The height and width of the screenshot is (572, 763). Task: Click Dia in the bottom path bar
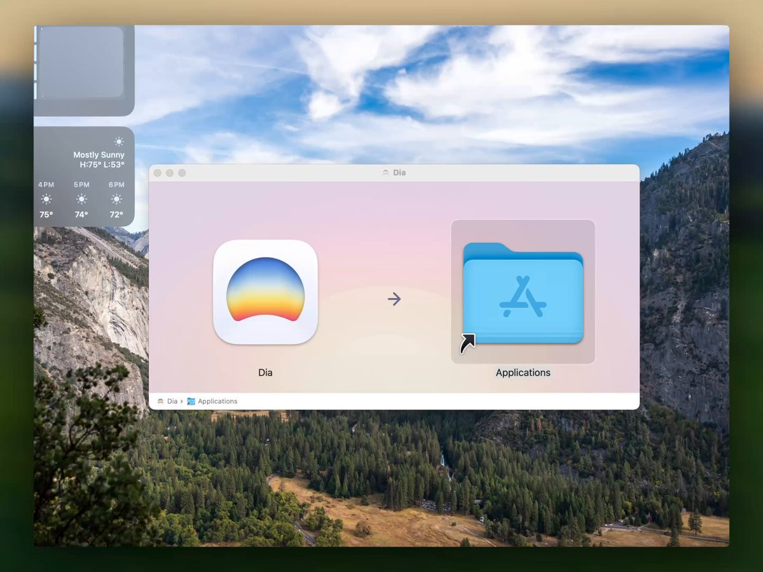167,401
